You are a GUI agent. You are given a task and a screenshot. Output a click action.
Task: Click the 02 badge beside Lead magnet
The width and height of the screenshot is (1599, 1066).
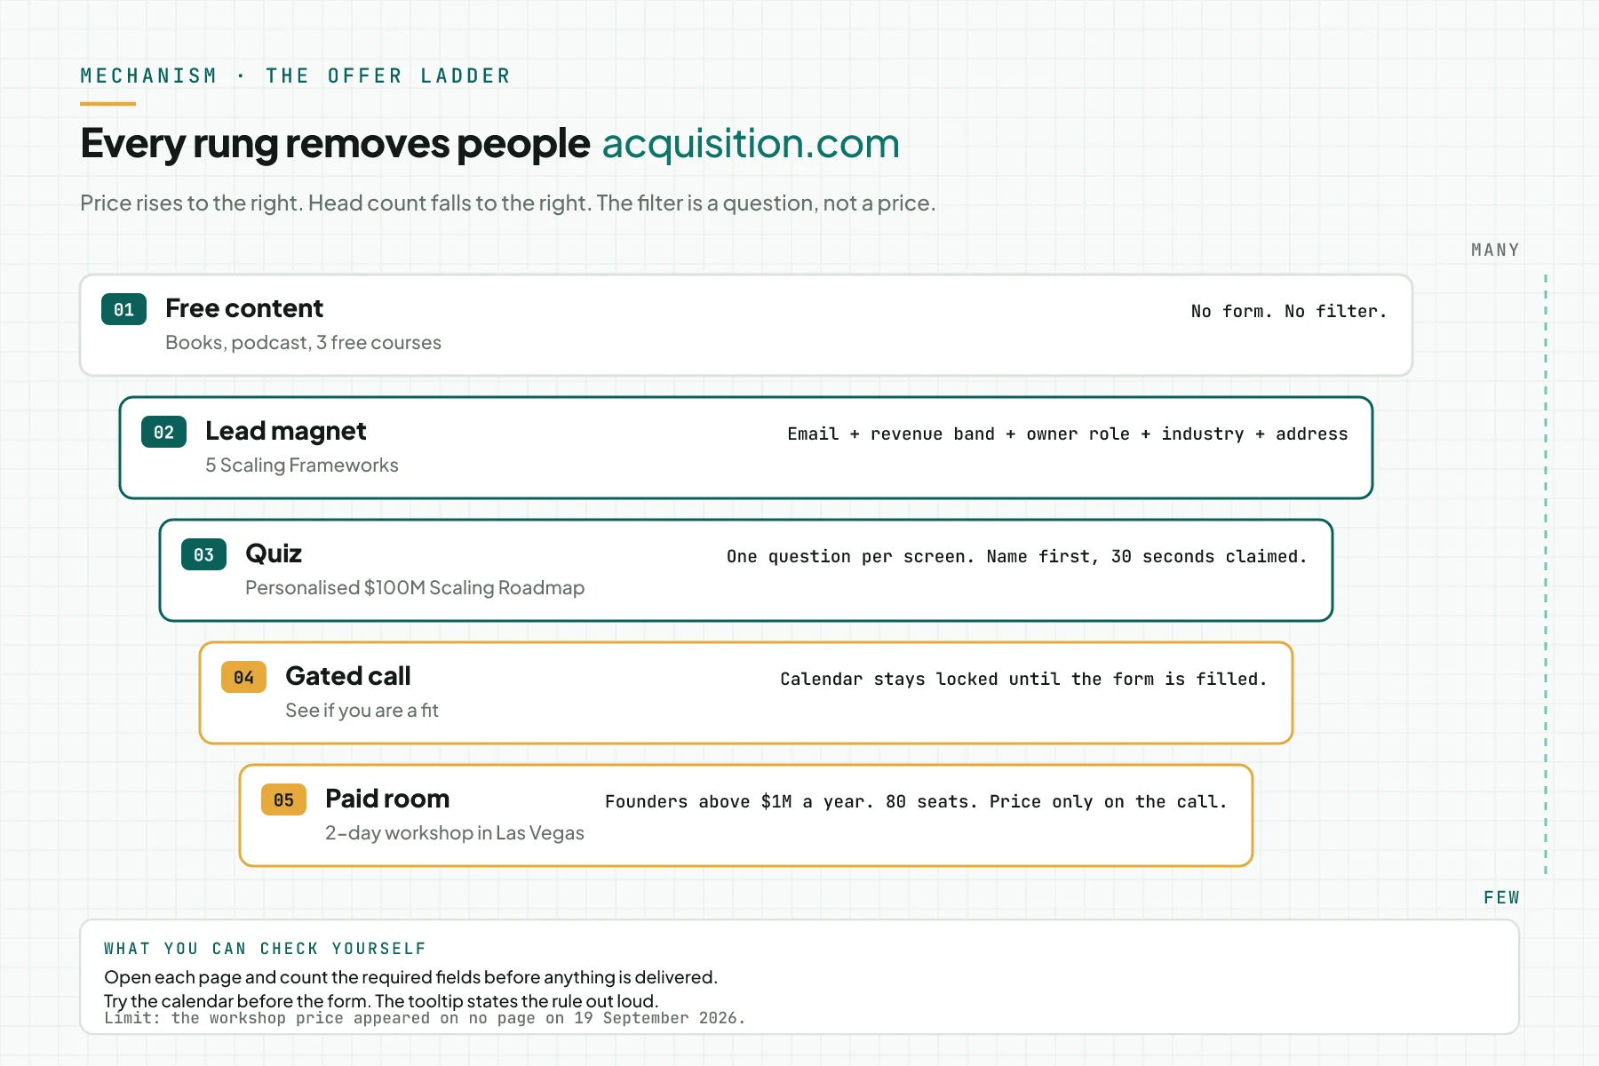[x=163, y=432]
